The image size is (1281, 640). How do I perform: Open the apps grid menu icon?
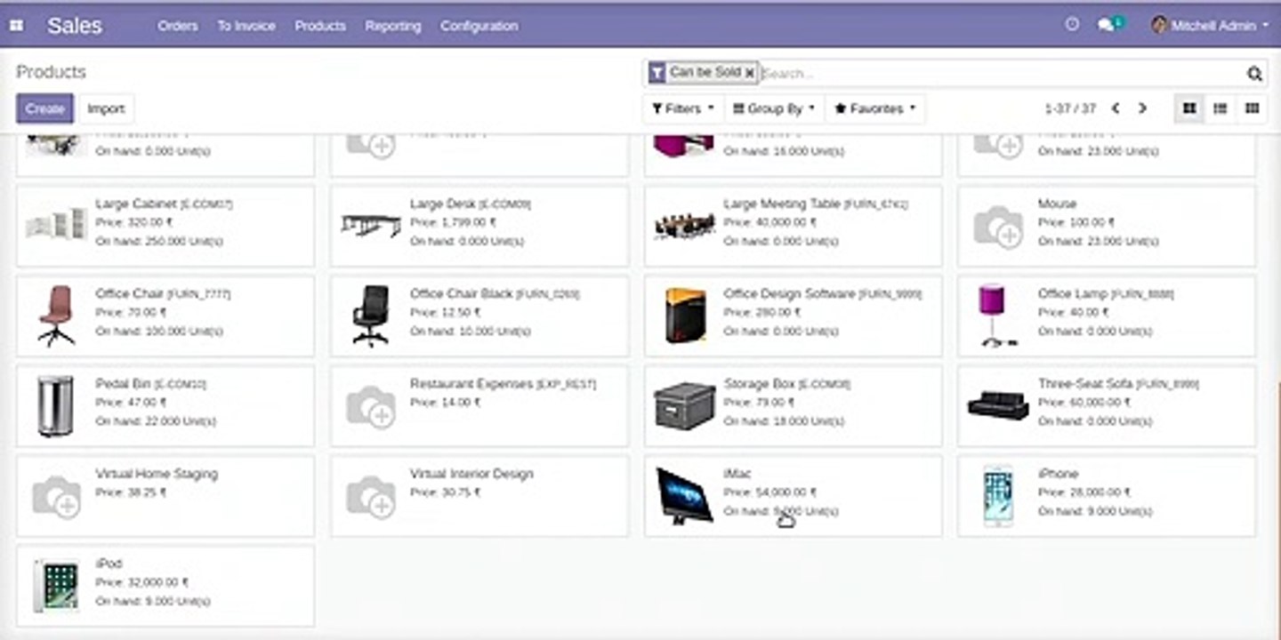pyautogui.click(x=16, y=26)
